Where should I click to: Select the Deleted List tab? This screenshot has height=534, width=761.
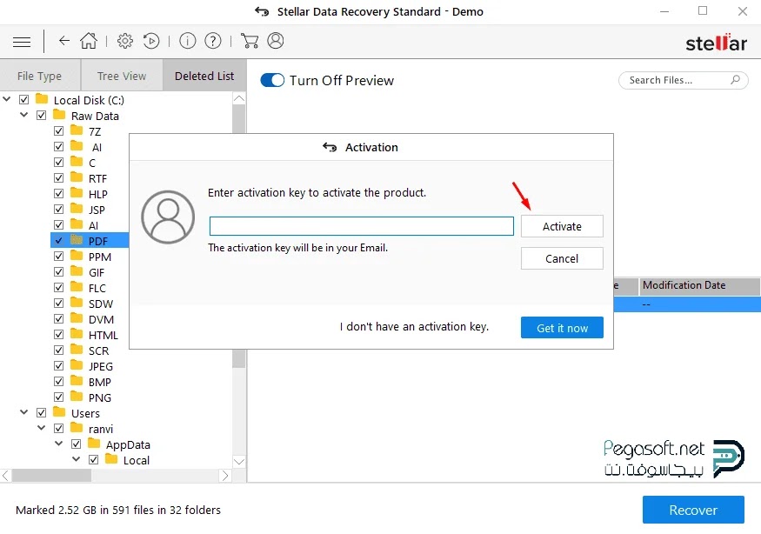(x=204, y=76)
